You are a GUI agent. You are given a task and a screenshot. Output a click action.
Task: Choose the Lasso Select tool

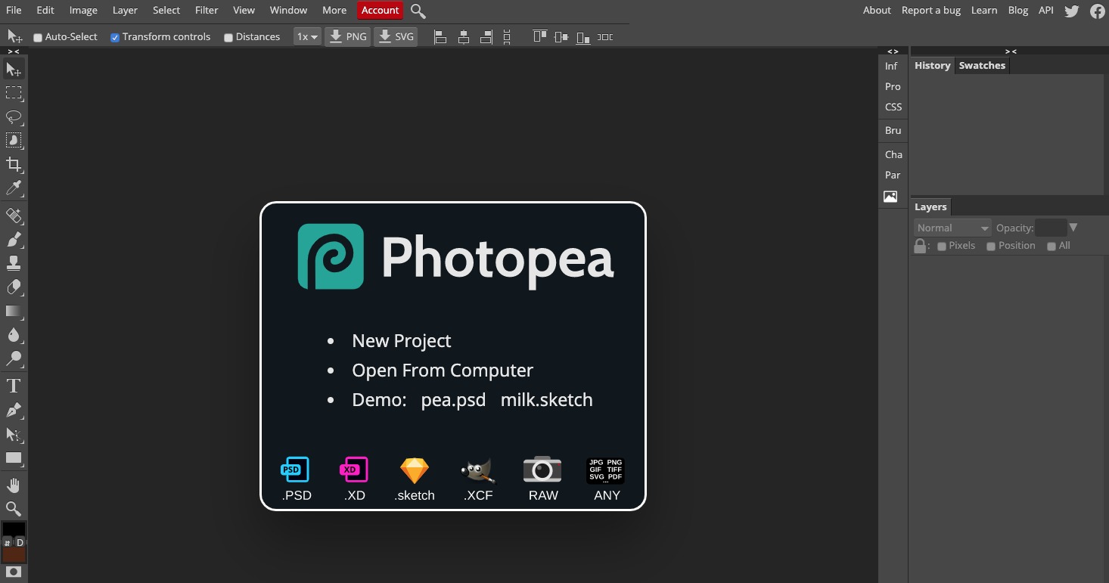tap(14, 117)
